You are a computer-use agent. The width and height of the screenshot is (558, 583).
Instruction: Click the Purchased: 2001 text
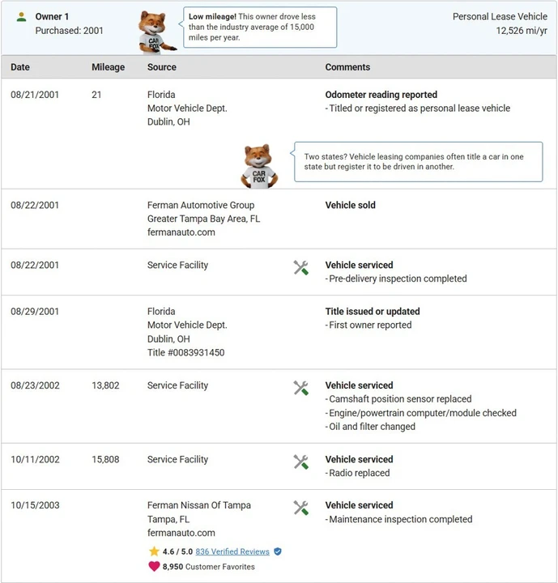(69, 31)
